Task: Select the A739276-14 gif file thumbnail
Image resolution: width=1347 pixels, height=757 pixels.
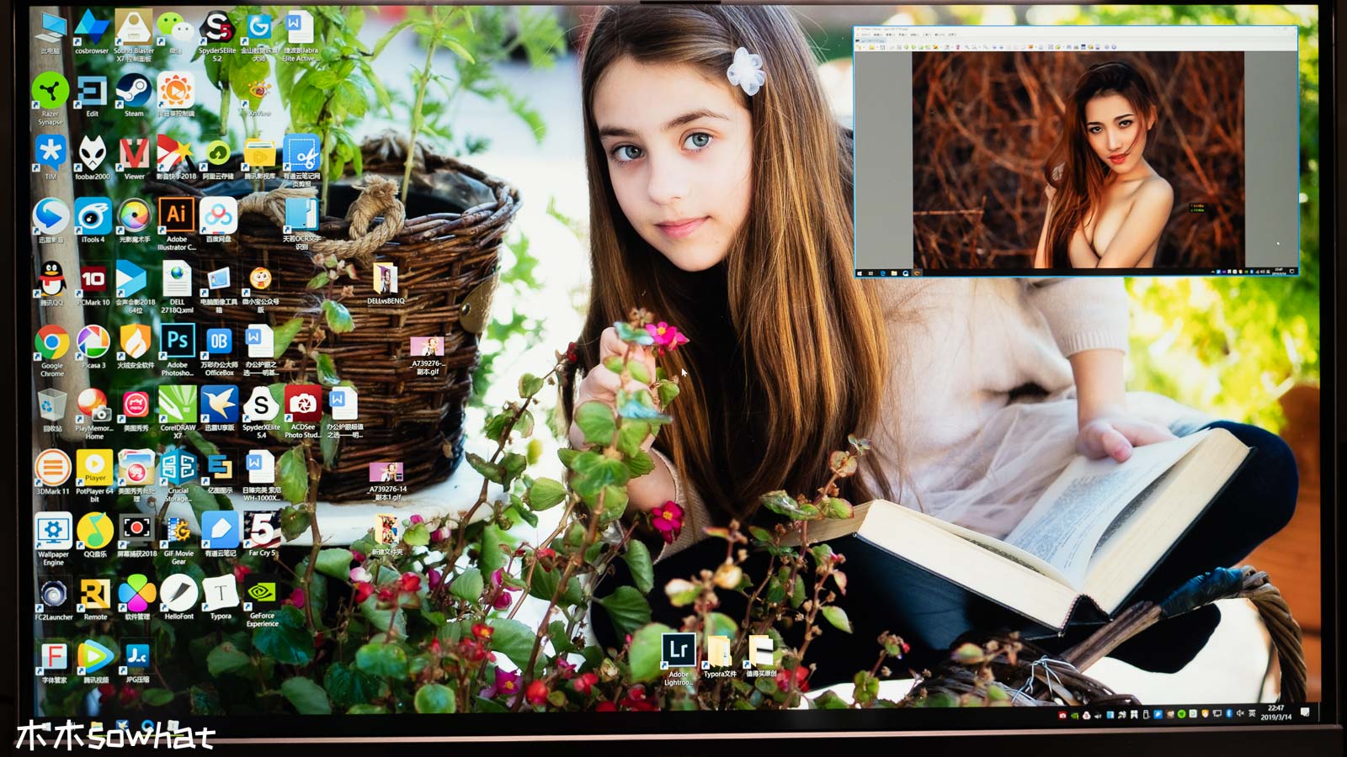Action: tap(387, 482)
